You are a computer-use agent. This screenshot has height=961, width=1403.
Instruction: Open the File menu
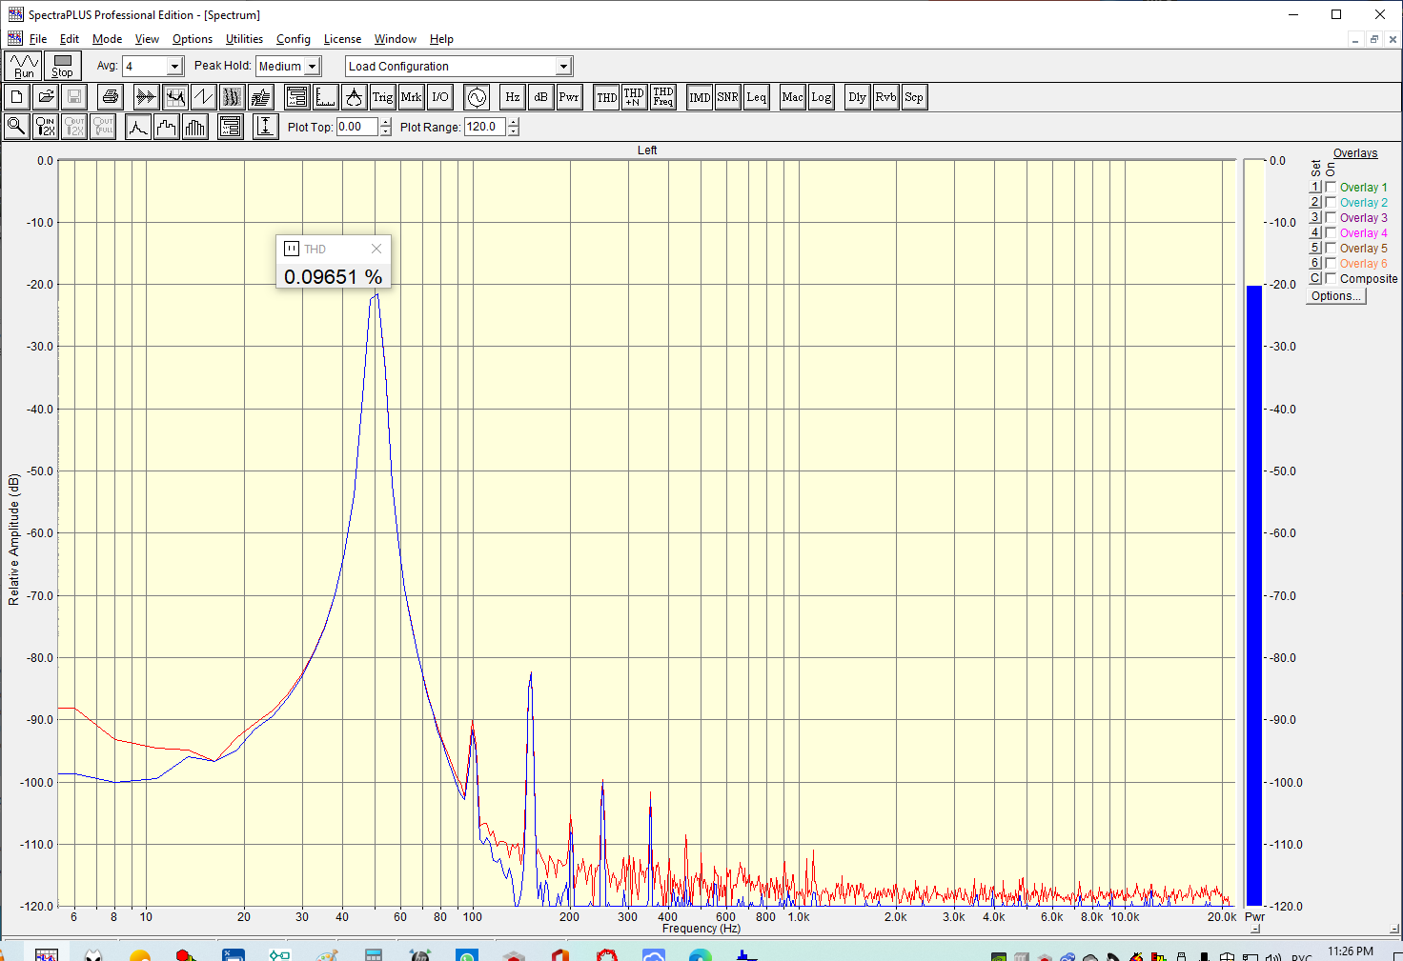(x=38, y=39)
